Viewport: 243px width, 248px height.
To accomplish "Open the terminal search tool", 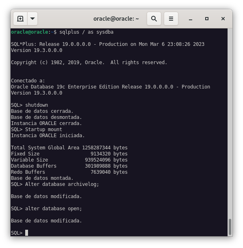I will pyautogui.click(x=154, y=19).
